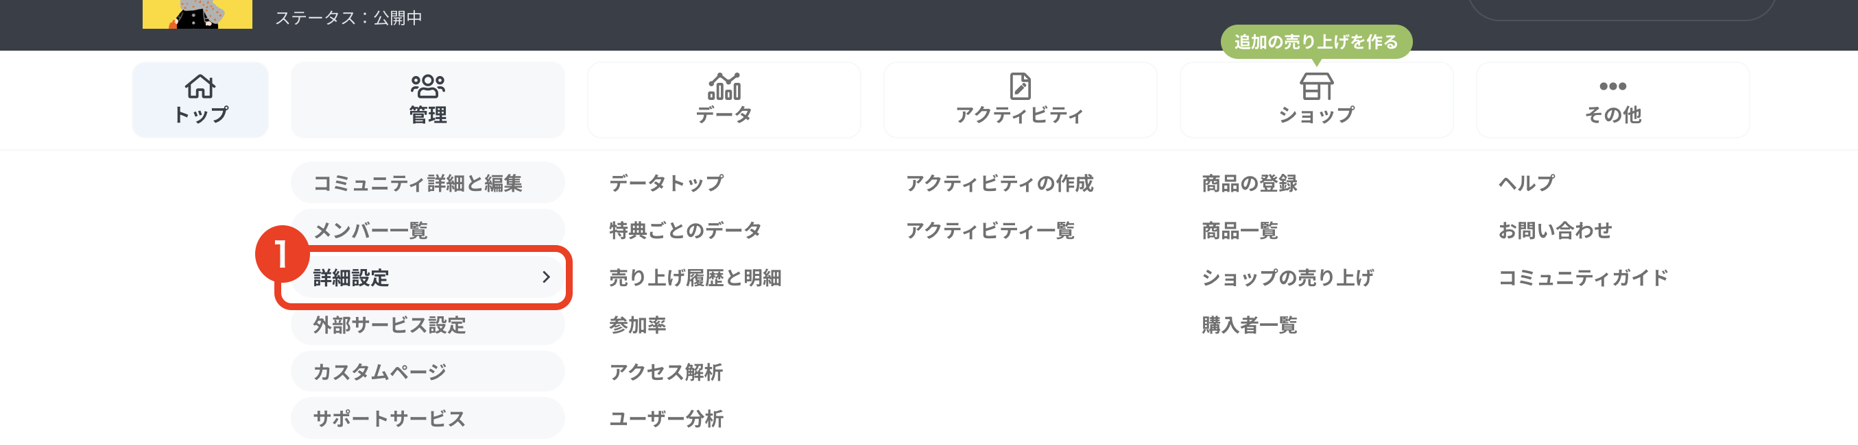Go to カスタムページ
This screenshot has width=1858, height=445.
[379, 372]
